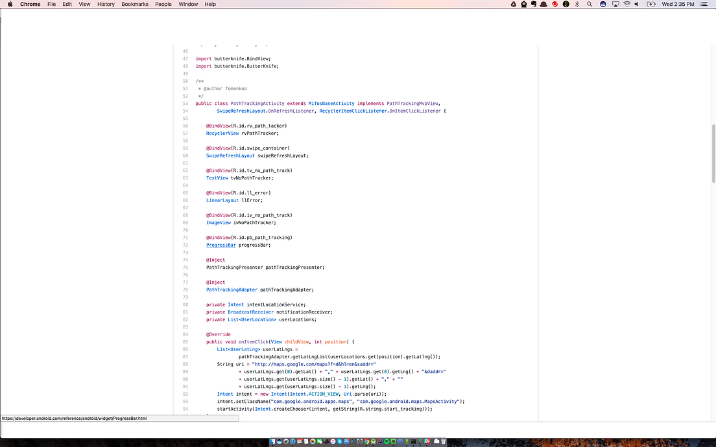Click the green S phone menu bar icon
This screenshot has height=447, width=716.
tap(566, 4)
